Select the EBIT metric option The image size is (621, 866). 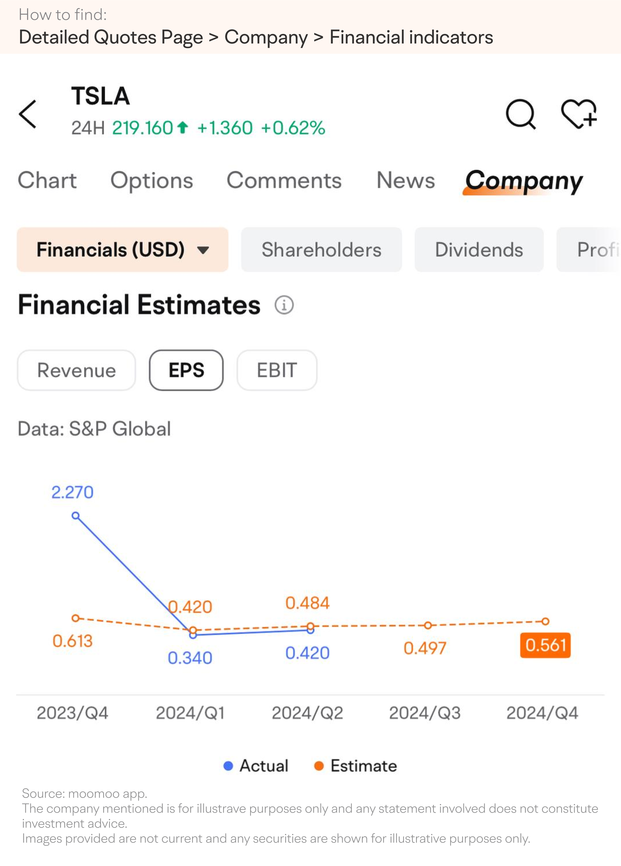(x=277, y=370)
